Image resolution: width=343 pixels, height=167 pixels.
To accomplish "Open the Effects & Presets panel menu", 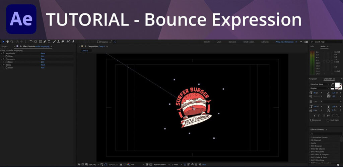I will [x=326, y=129].
